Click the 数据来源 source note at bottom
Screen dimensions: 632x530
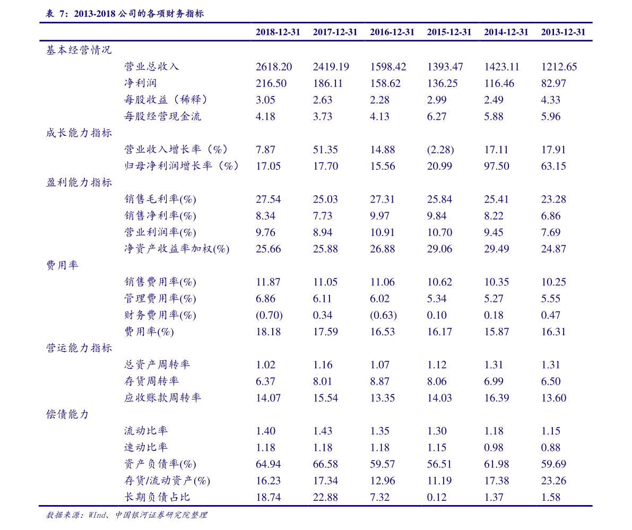pyautogui.click(x=126, y=515)
